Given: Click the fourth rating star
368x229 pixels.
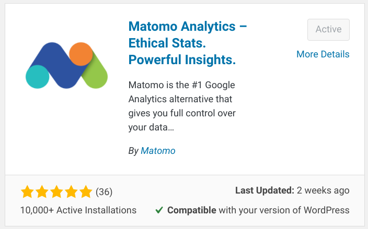Looking at the screenshot, I should [71, 191].
